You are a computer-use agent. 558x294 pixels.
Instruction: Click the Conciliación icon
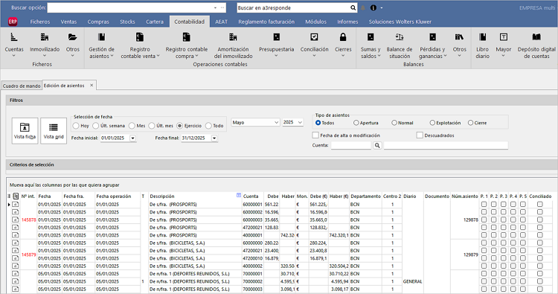(x=314, y=37)
